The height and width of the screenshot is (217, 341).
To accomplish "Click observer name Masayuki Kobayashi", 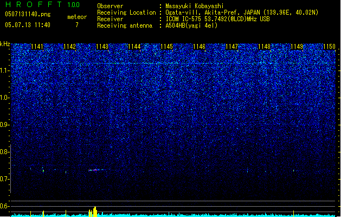I will point(195,6).
